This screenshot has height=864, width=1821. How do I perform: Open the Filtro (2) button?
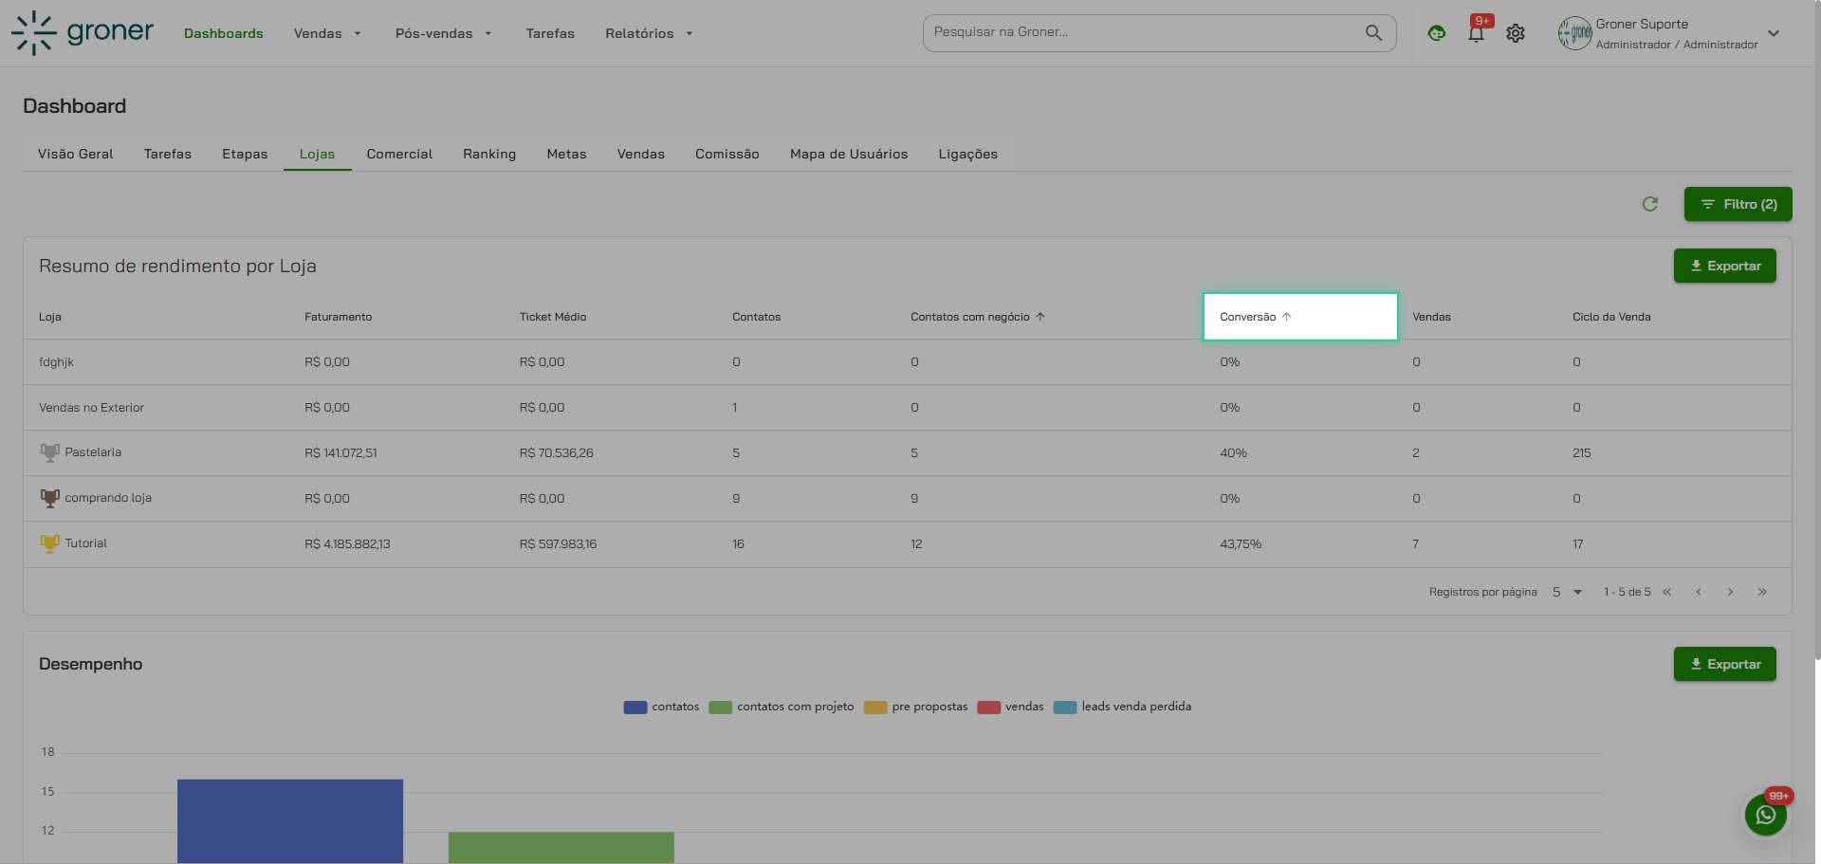click(x=1738, y=204)
